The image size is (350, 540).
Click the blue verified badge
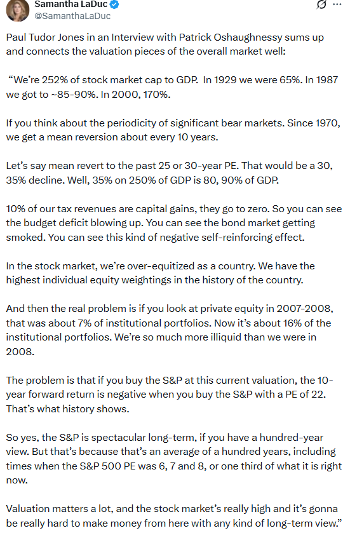coord(115,4)
